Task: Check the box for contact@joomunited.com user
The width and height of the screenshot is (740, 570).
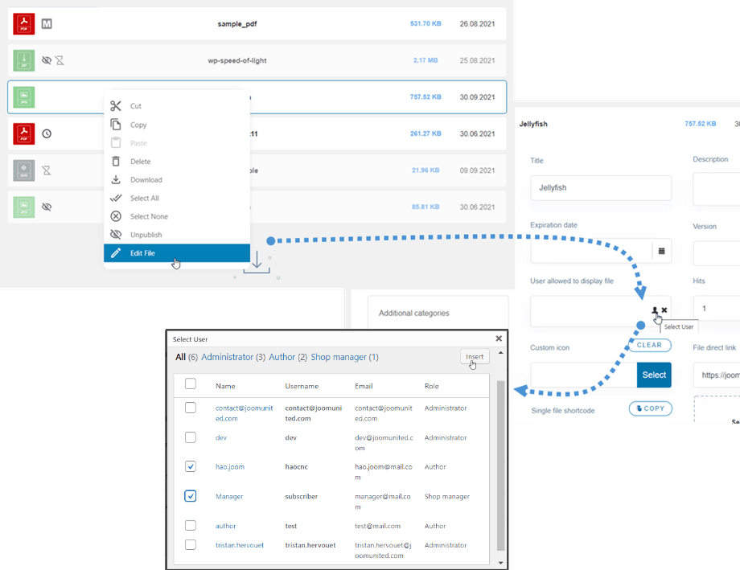Action: click(x=191, y=408)
